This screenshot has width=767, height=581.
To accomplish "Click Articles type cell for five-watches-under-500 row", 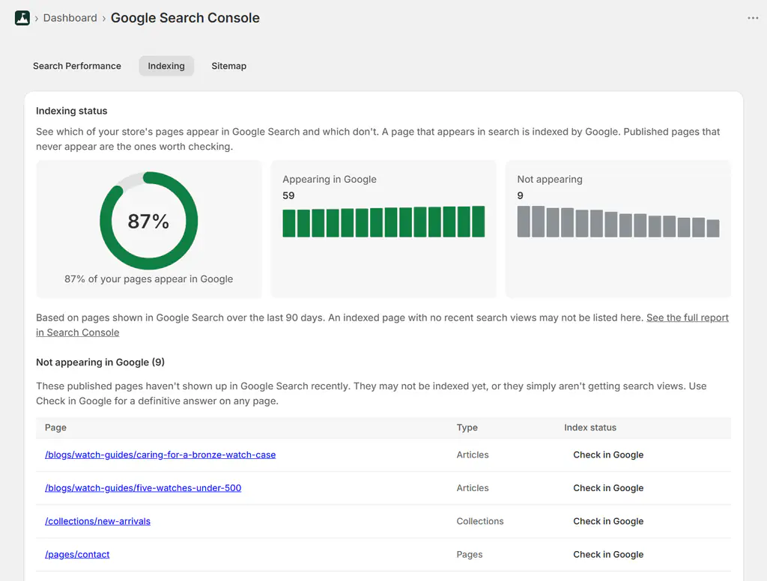I will pos(473,488).
